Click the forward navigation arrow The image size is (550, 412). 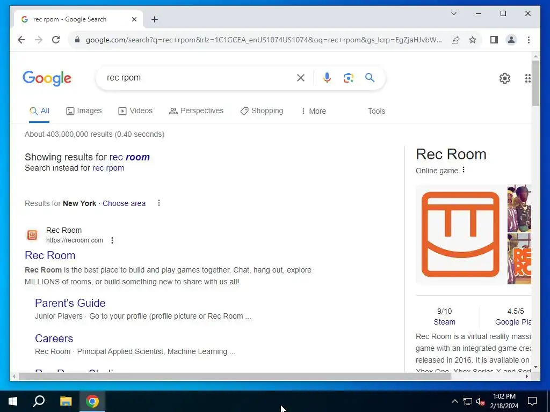pos(39,40)
